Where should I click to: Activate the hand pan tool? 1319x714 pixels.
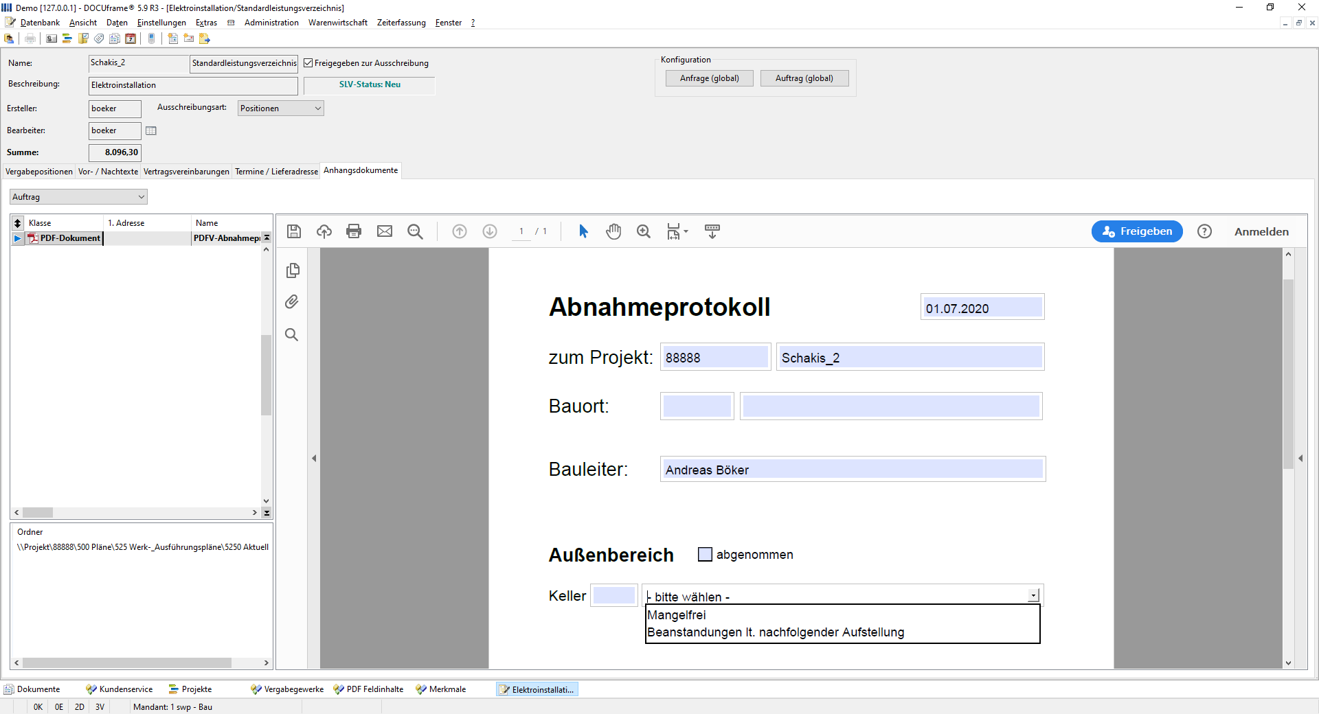click(x=613, y=231)
